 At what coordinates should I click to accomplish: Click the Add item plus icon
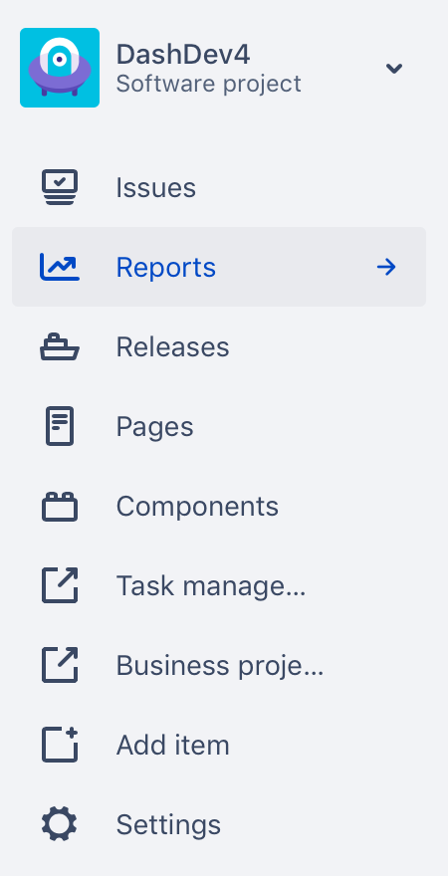tap(60, 745)
